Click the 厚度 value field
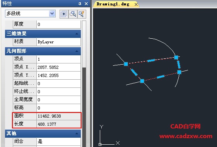 (58, 24)
